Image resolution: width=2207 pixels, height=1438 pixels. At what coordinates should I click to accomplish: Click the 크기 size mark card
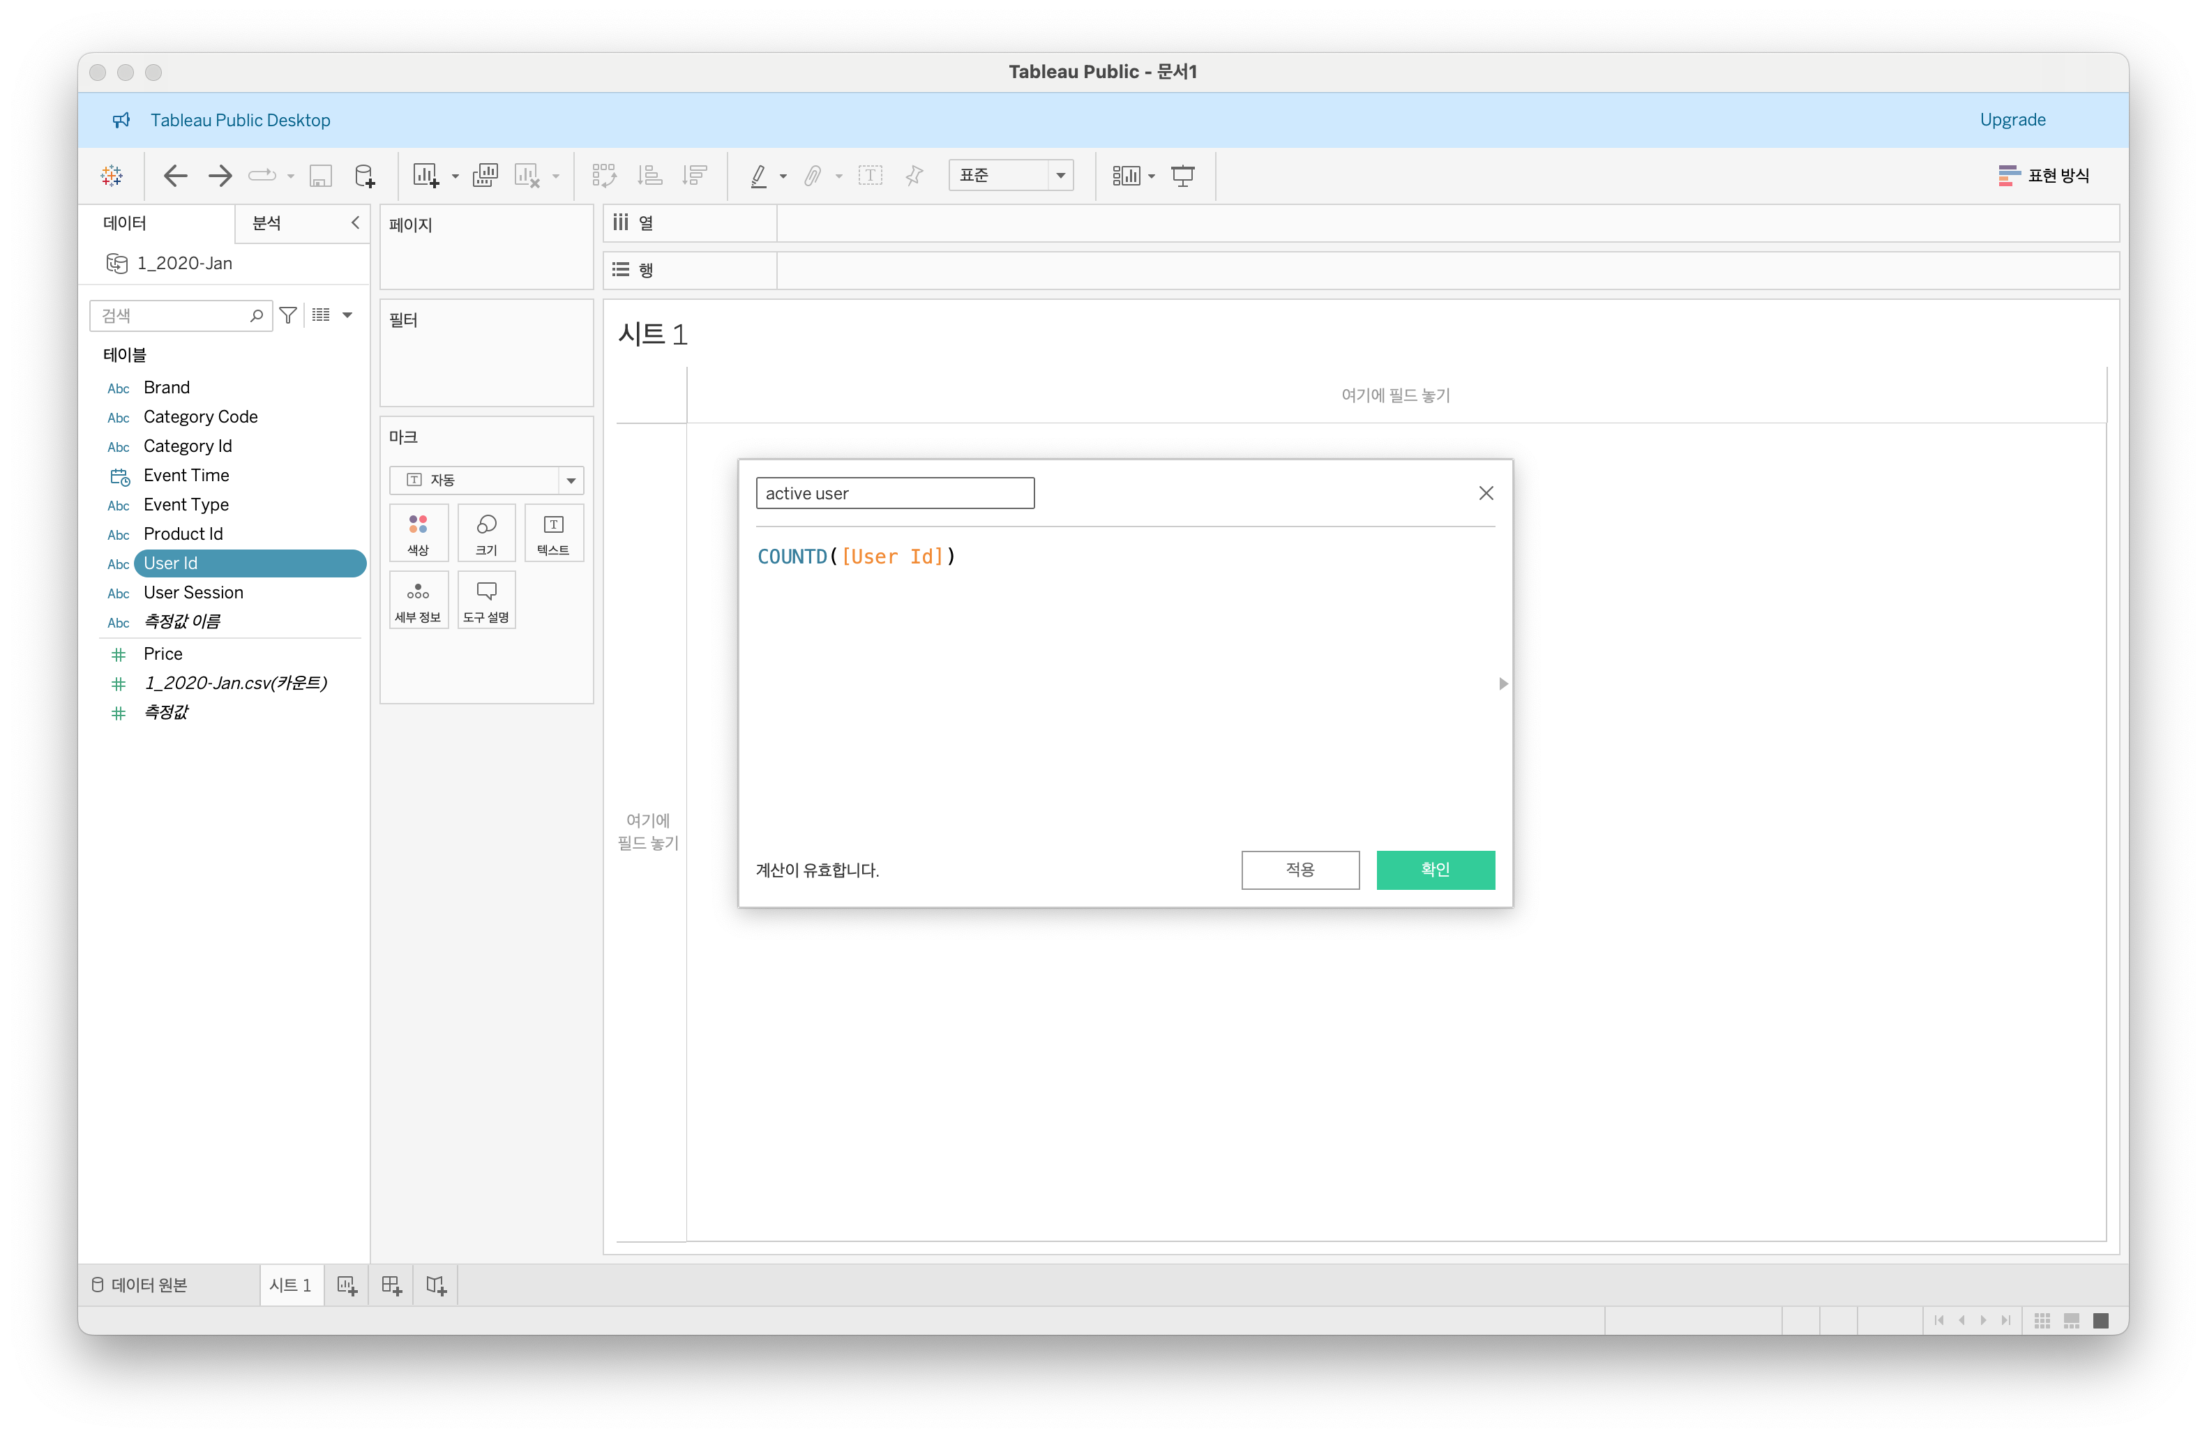(486, 533)
